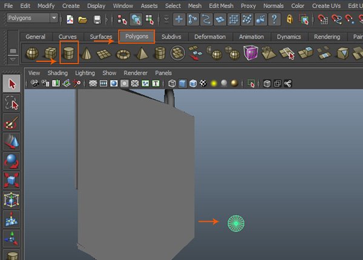Open the viewport Show menu
Screen dimensions: 363x260
coord(110,73)
